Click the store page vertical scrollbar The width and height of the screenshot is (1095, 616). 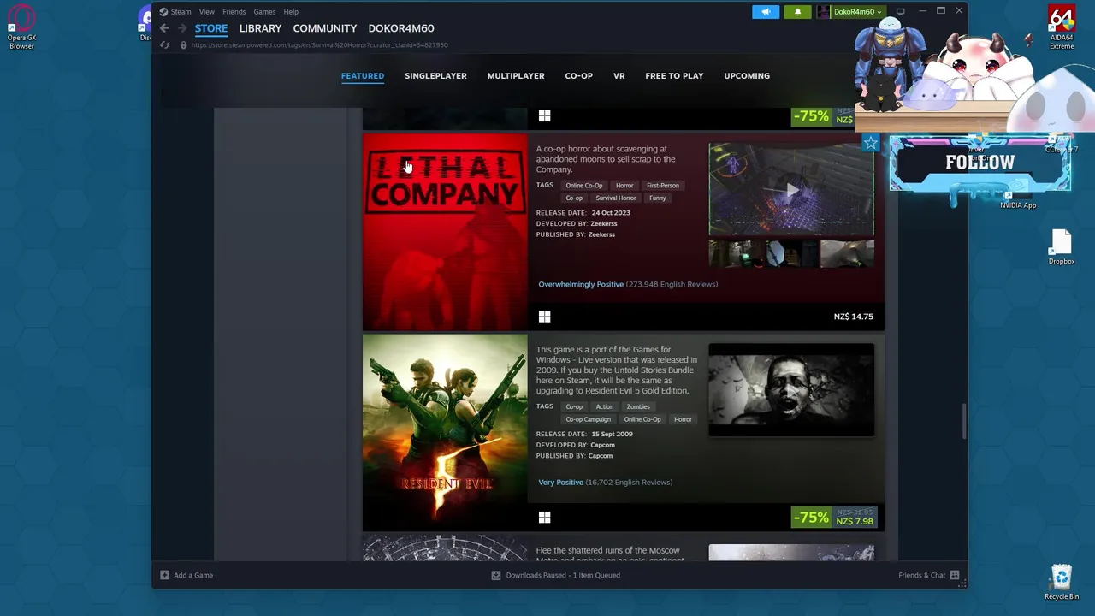point(963,421)
